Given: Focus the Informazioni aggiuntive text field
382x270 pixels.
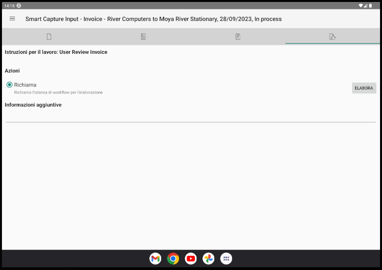Looking at the screenshot, I should (x=191, y=116).
